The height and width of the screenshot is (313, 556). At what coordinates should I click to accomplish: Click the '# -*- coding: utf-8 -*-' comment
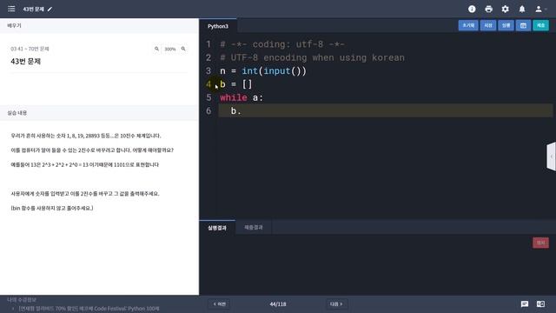[x=282, y=44]
